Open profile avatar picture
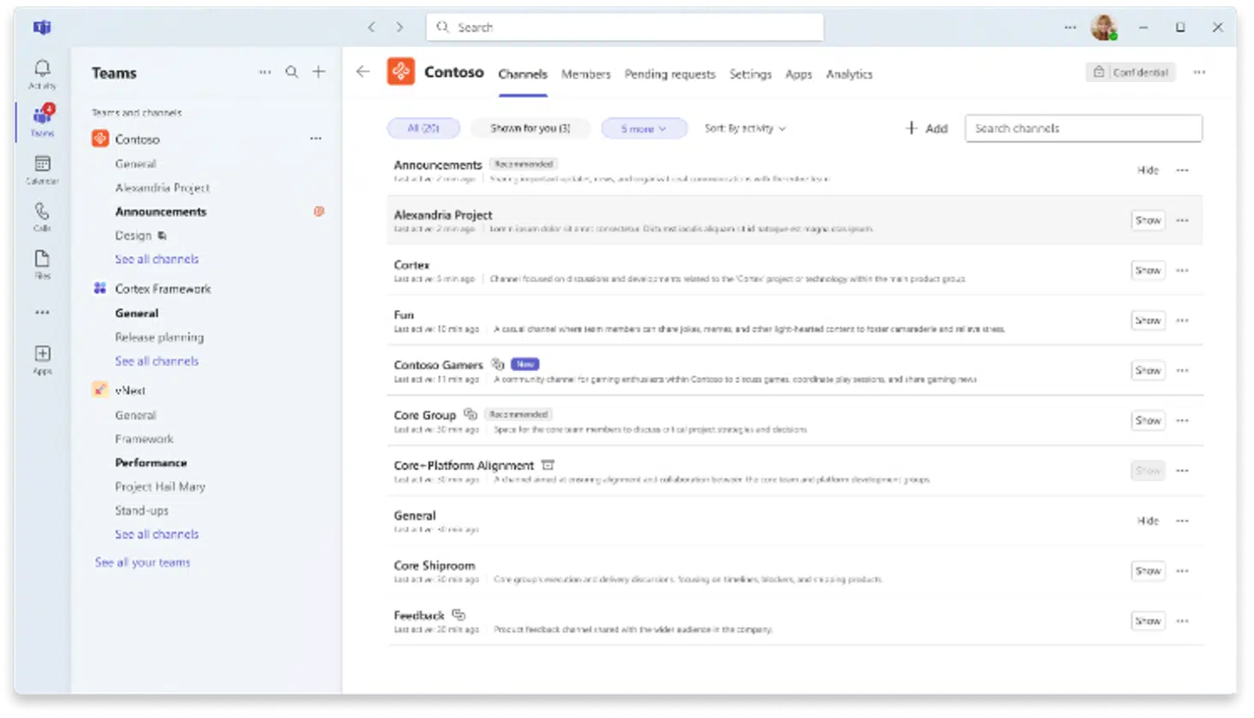1254x718 pixels. [x=1103, y=27]
